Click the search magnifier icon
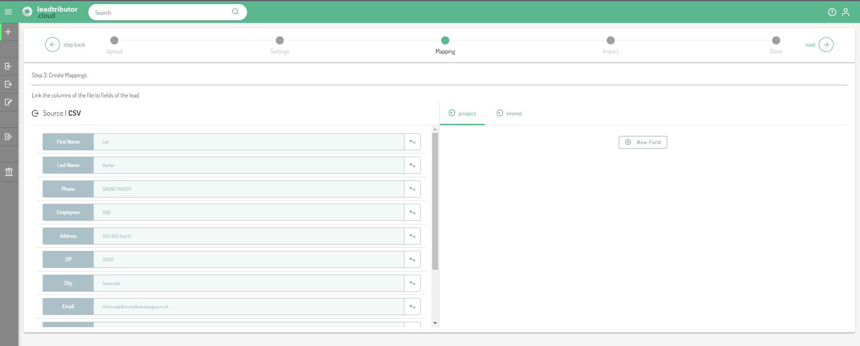The height and width of the screenshot is (346, 860). pyautogui.click(x=235, y=12)
